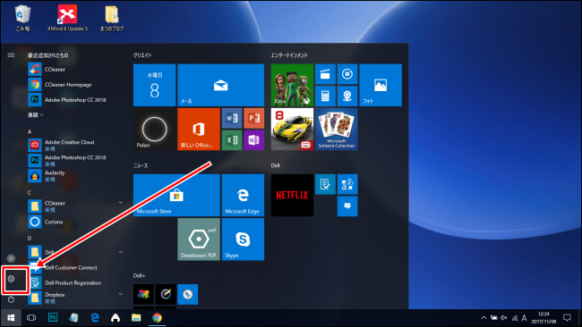Open the Asphalt 8 racing game tile
This screenshot has height=327, width=582.
tap(292, 130)
